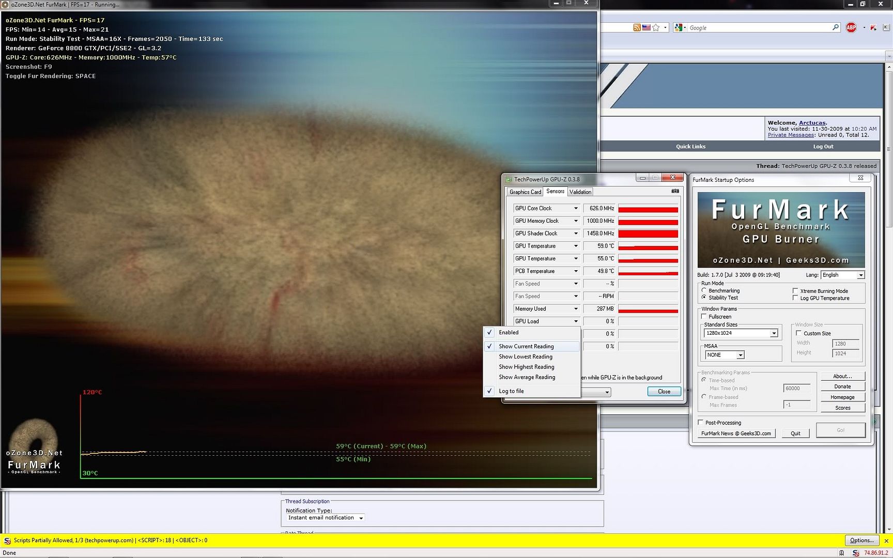Switch to Validation tab
This screenshot has width=893, height=558.
(x=580, y=192)
